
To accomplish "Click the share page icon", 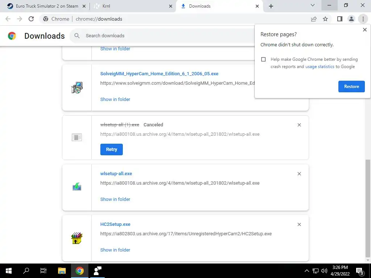I will (314, 19).
